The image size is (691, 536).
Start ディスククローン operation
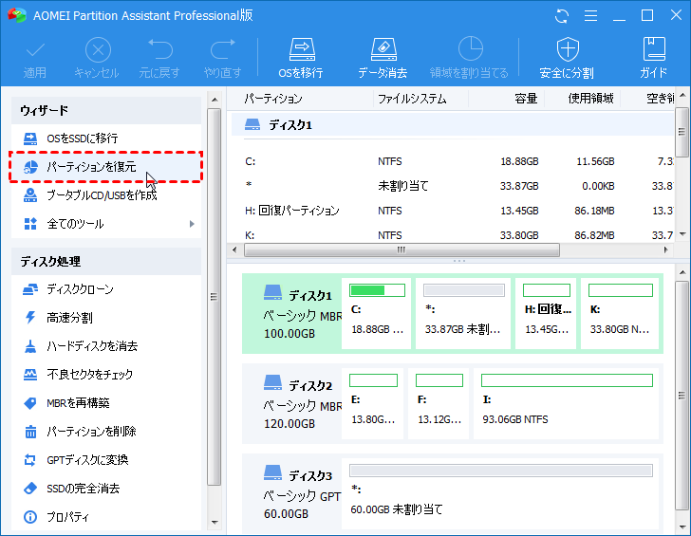point(105,289)
